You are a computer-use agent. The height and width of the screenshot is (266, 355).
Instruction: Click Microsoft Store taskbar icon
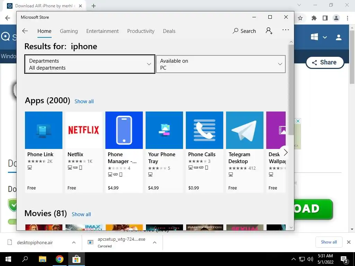(77, 259)
